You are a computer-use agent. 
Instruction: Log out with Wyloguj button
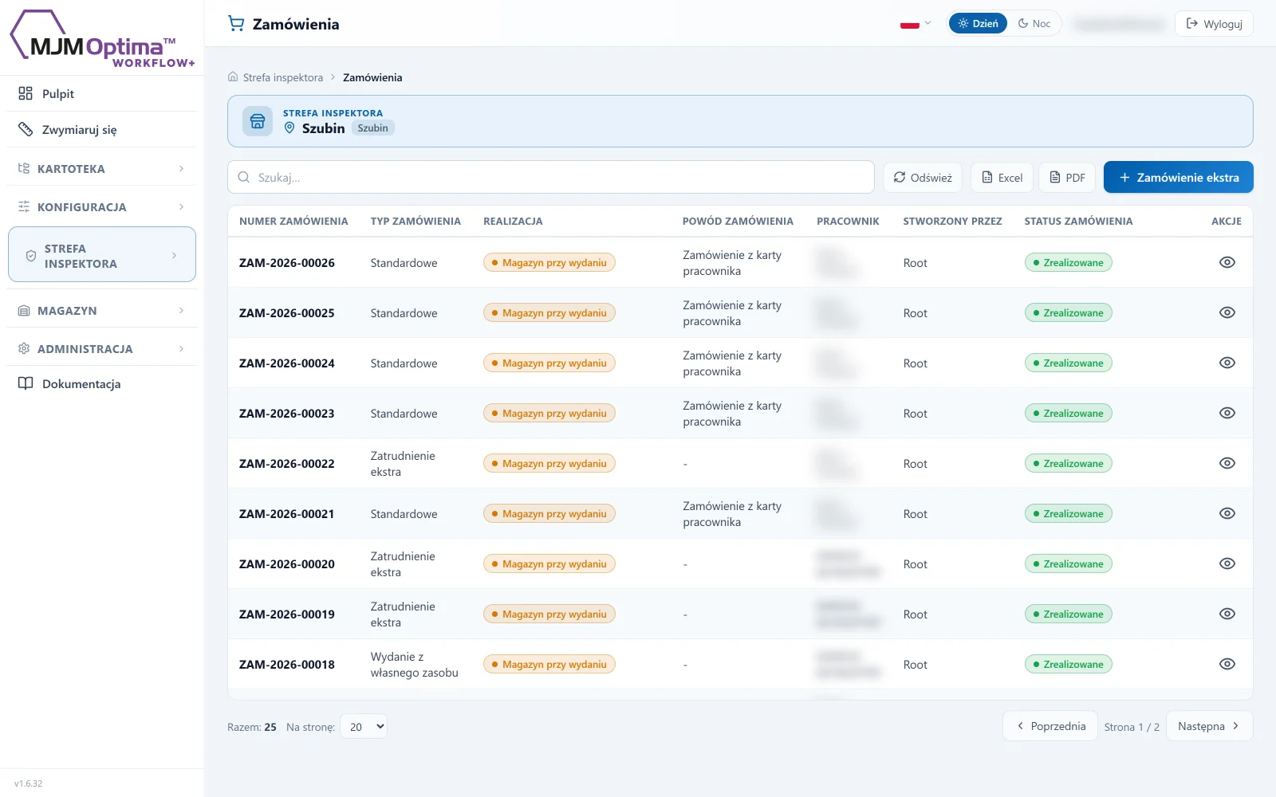(x=1214, y=23)
